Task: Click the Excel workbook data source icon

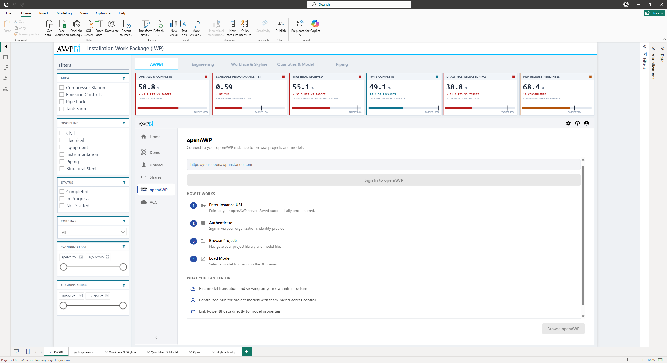Action: pyautogui.click(x=62, y=28)
